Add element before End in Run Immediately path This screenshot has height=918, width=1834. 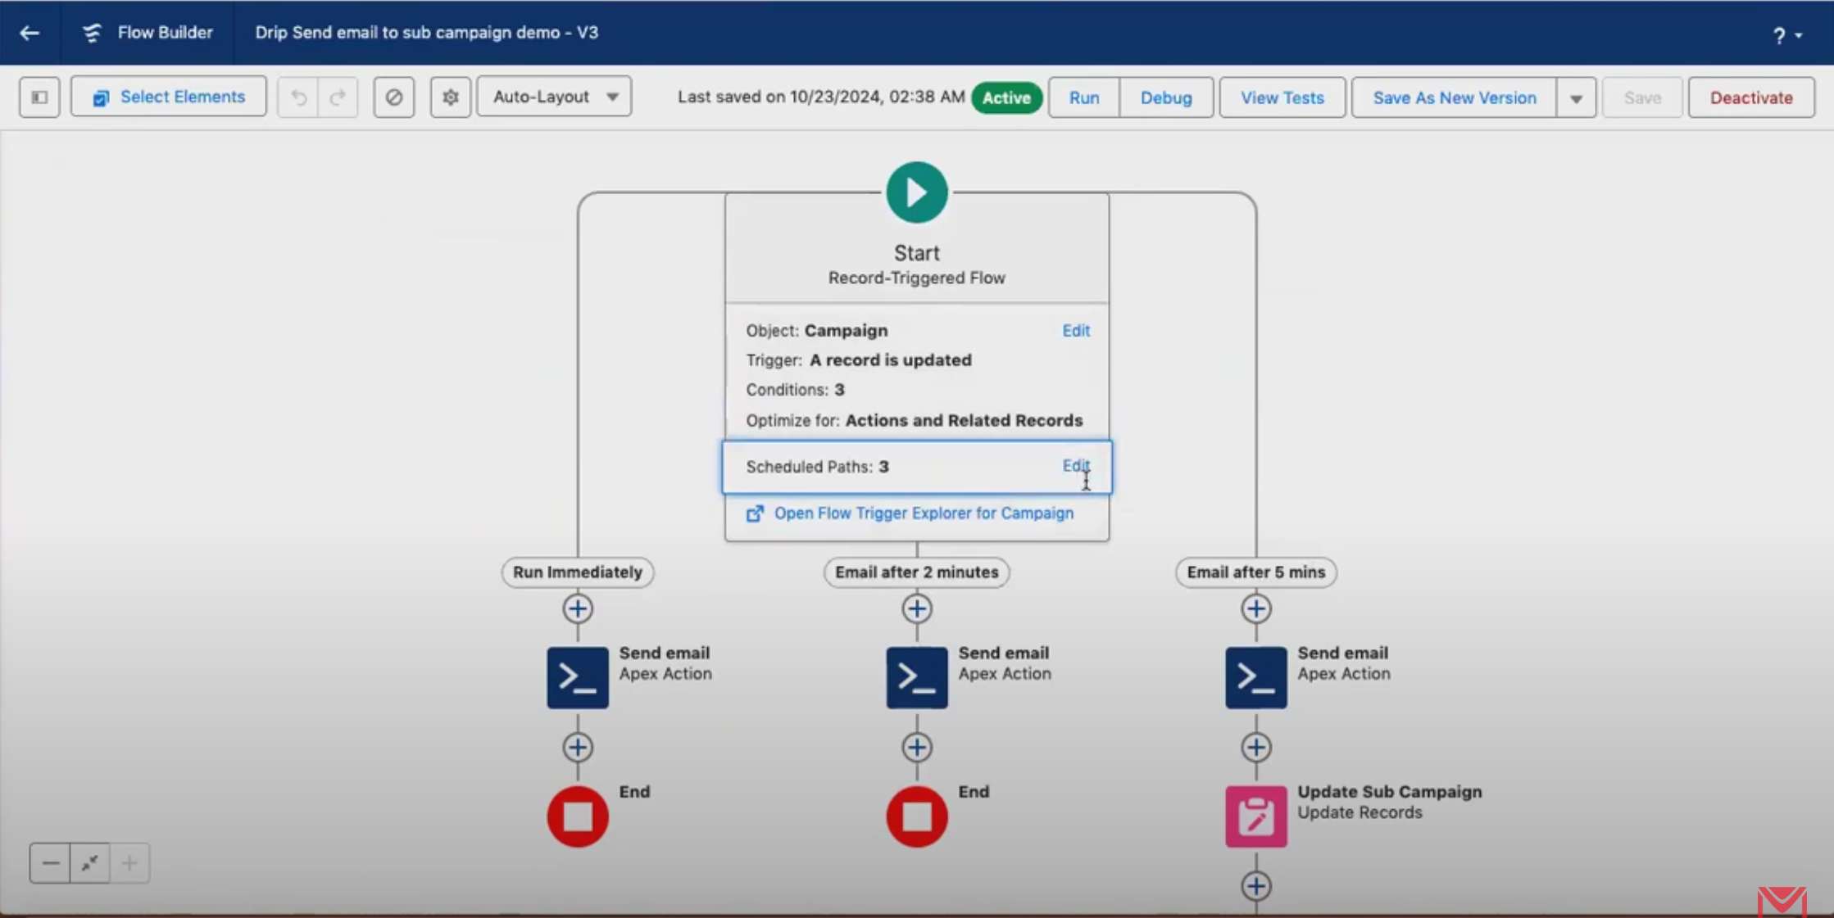(578, 747)
